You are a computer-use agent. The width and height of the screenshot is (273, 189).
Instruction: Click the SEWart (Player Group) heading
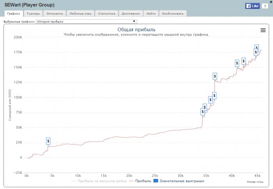point(29,5)
